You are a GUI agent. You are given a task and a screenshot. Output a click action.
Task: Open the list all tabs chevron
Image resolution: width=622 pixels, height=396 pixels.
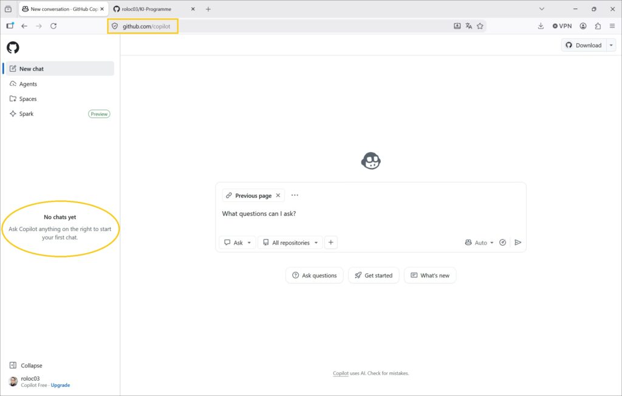(x=542, y=9)
